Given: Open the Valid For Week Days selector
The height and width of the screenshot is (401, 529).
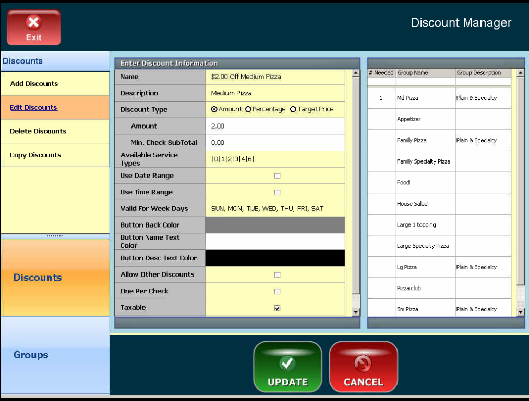Looking at the screenshot, I should click(274, 209).
